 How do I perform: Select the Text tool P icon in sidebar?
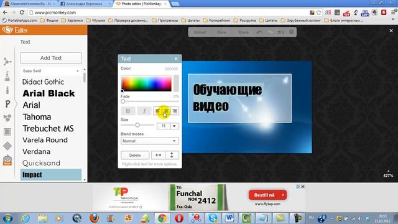click(x=7, y=104)
